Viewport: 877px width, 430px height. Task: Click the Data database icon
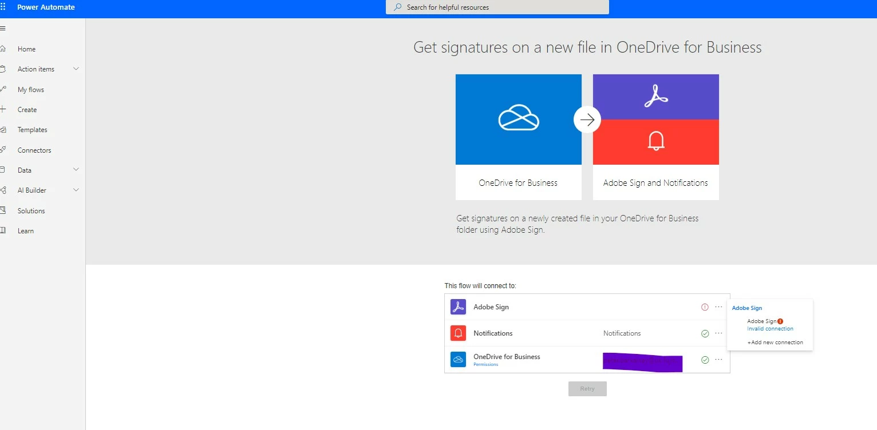click(x=3, y=170)
